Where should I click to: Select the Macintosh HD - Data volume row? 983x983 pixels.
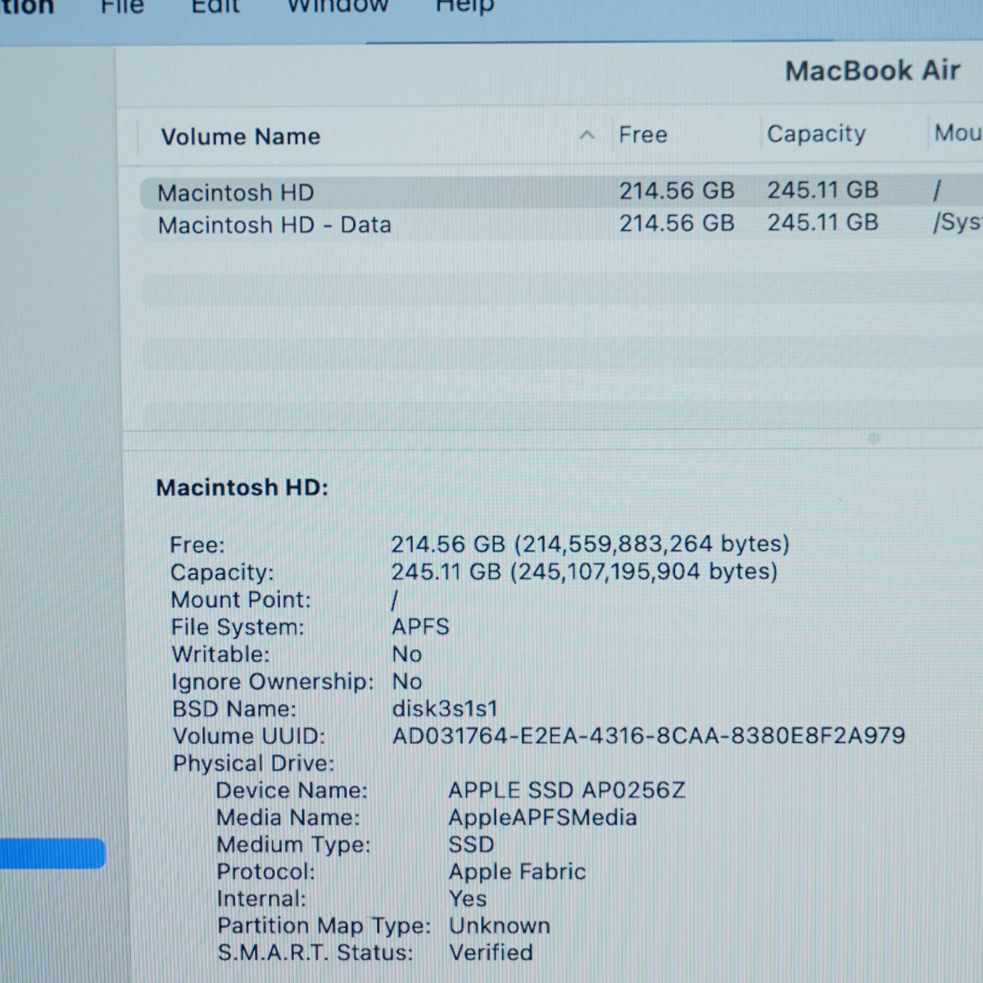(x=561, y=224)
